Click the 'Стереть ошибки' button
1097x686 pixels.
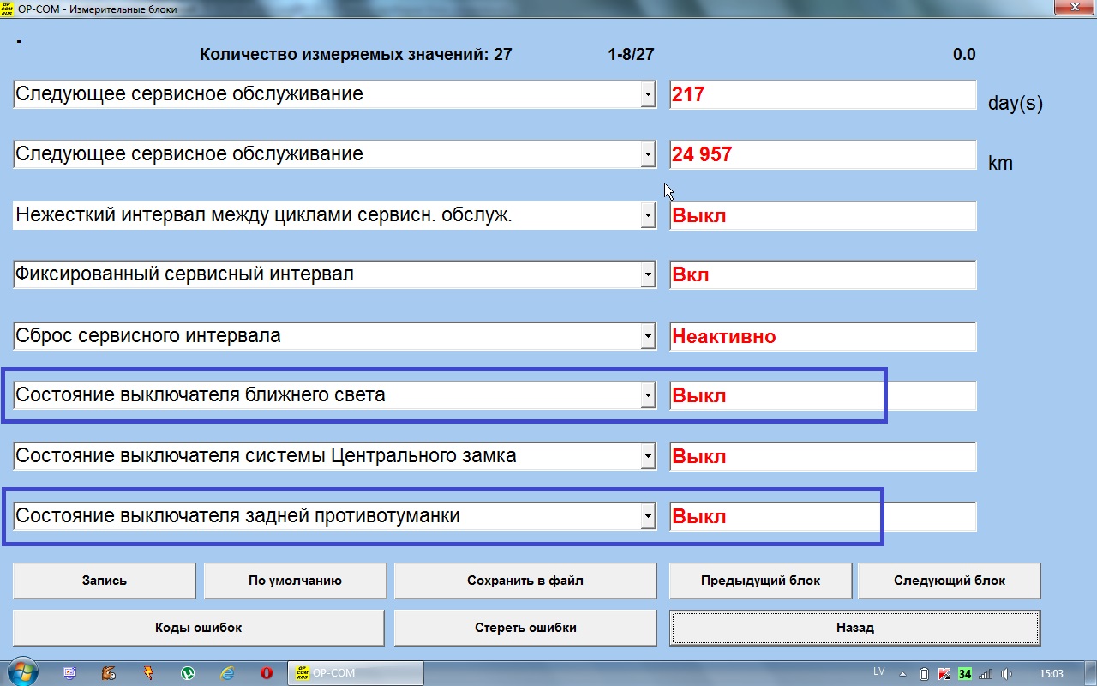[x=525, y=628]
